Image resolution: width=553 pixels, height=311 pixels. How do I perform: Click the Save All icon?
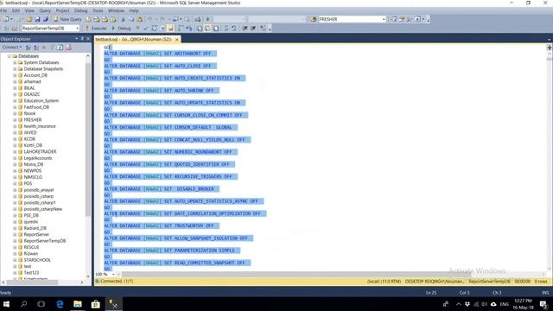[x=45, y=19]
